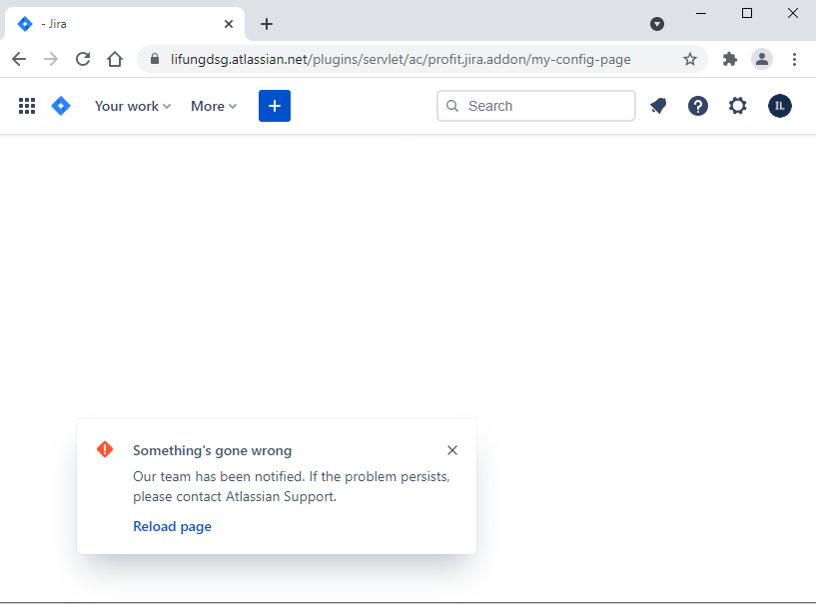Select the Jira browser tab

point(120,23)
